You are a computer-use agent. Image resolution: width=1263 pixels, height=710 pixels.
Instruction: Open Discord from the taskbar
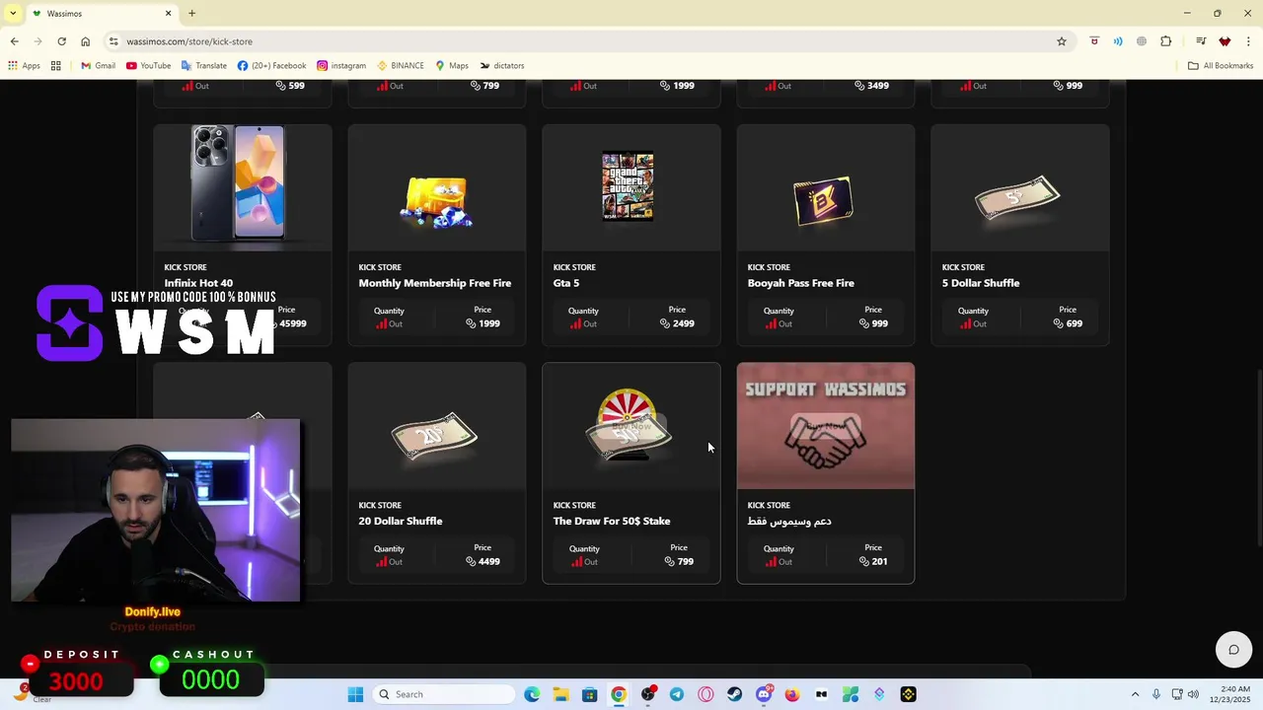pyautogui.click(x=763, y=694)
